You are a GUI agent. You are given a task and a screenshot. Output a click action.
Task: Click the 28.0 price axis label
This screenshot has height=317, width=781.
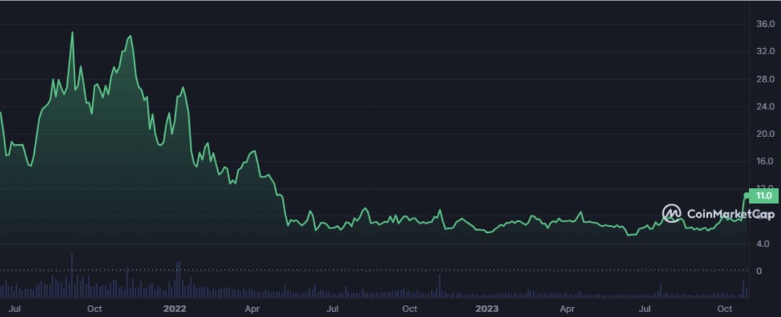pos(765,79)
